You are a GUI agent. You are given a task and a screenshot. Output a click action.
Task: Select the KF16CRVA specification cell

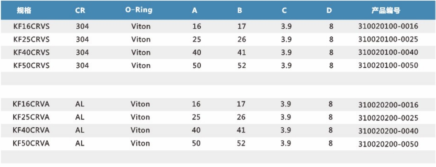31,104
